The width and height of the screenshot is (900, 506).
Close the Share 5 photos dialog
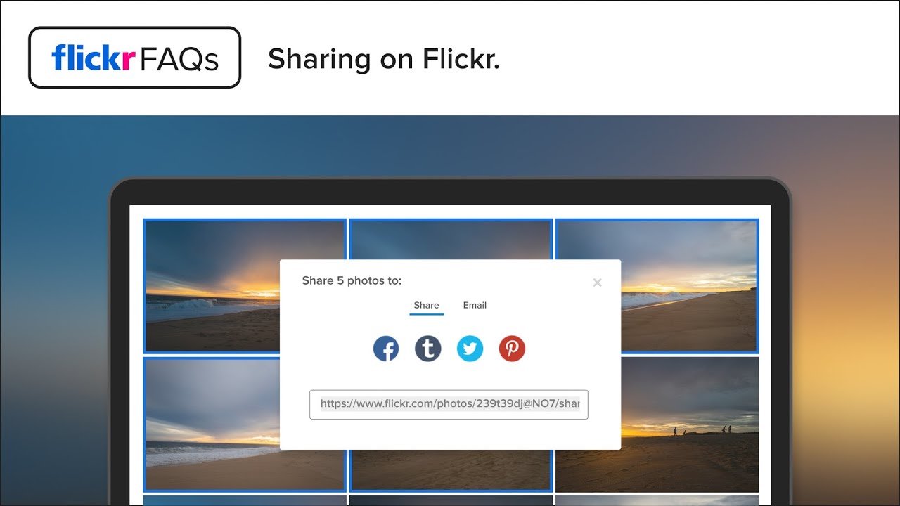pos(597,283)
